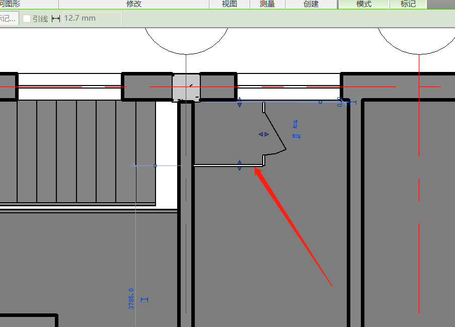This screenshot has width=455, height=327.
Task: Open the 修改 ribbon panel
Action: click(134, 4)
